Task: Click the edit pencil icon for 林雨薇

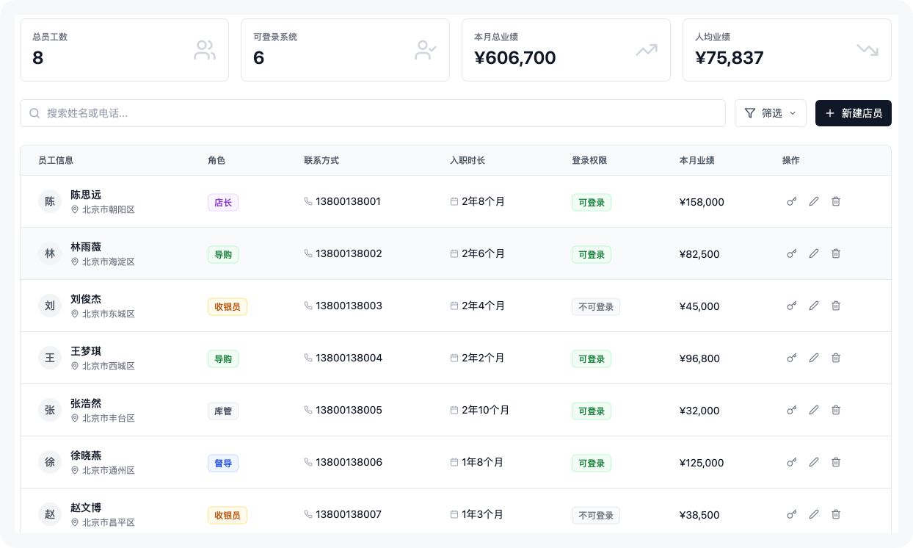Action: tap(813, 253)
